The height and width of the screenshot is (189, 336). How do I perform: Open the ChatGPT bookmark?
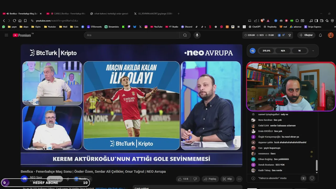click(x=254, y=27)
